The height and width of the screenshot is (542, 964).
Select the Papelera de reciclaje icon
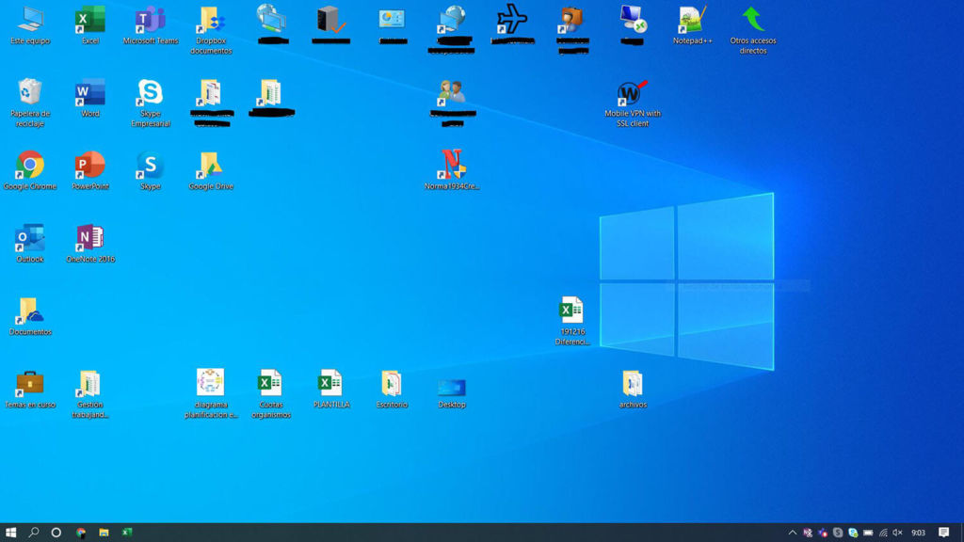click(x=29, y=94)
